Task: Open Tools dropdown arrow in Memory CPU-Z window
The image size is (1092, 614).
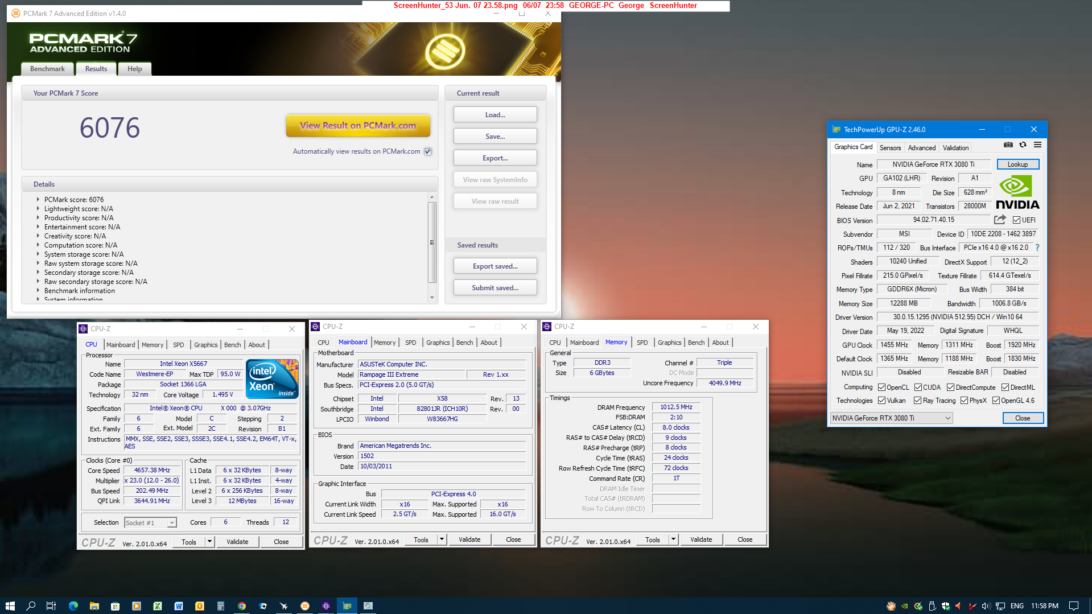Action: [x=673, y=539]
